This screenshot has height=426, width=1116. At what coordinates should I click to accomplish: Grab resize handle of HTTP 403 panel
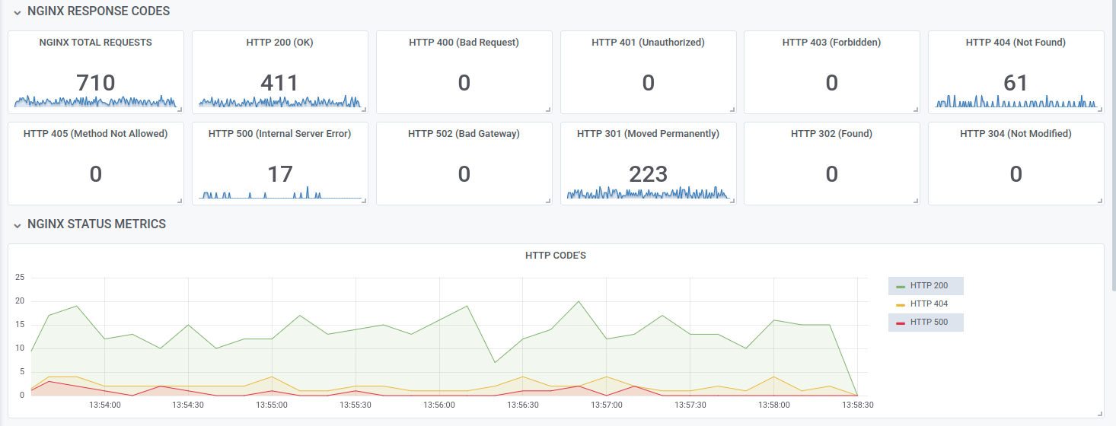(x=916, y=110)
